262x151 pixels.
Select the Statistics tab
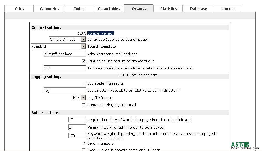(x=169, y=9)
